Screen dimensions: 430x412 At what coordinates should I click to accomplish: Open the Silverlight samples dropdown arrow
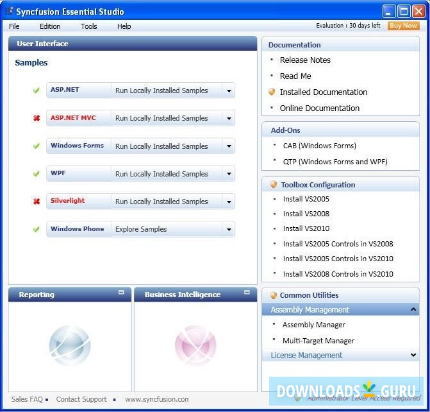pos(229,202)
